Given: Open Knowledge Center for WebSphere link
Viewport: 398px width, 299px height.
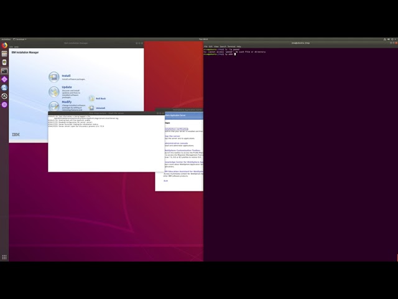Looking at the screenshot, I should click(x=184, y=162).
